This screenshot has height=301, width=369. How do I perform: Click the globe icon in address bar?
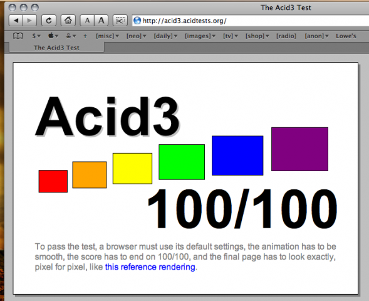[137, 21]
